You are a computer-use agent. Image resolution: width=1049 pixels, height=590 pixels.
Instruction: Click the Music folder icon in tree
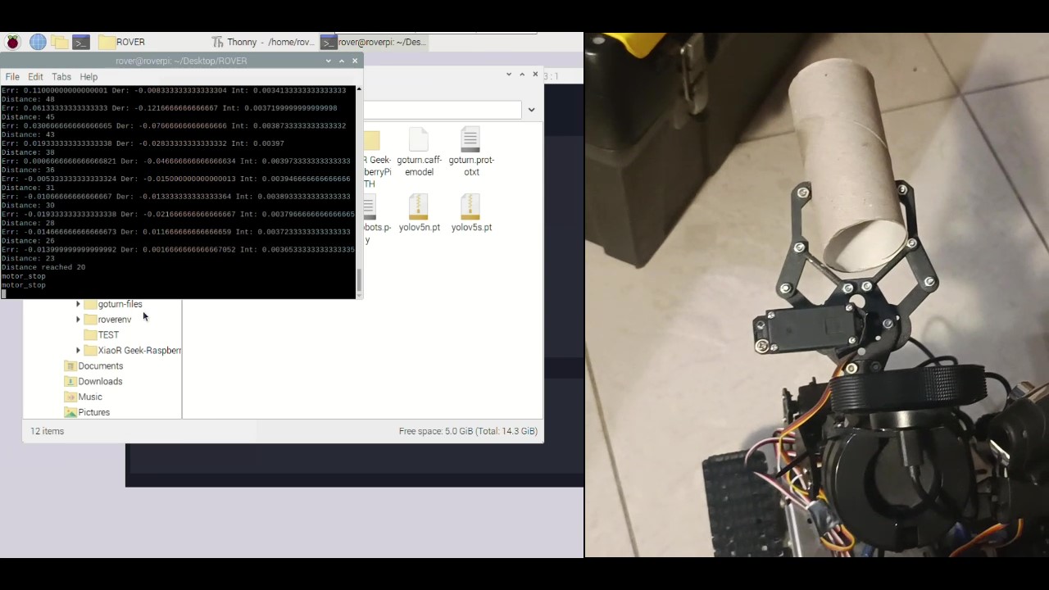70,397
